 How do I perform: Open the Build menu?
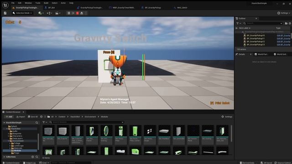point(46,3)
